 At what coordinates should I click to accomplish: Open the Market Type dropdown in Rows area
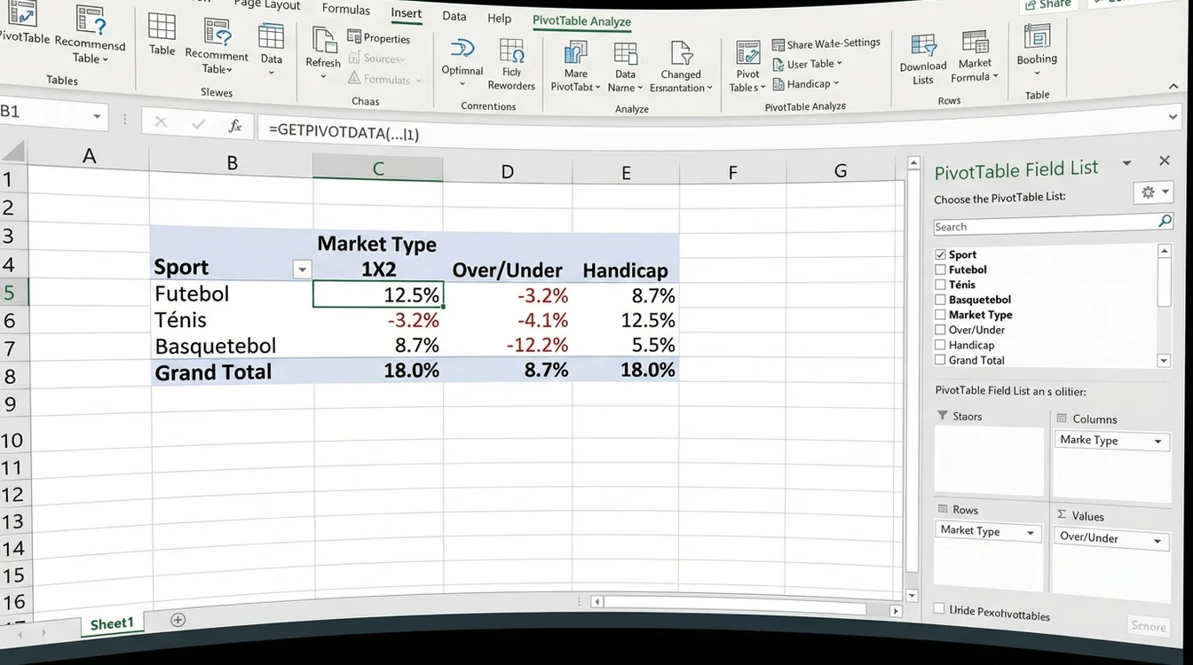tap(1031, 533)
